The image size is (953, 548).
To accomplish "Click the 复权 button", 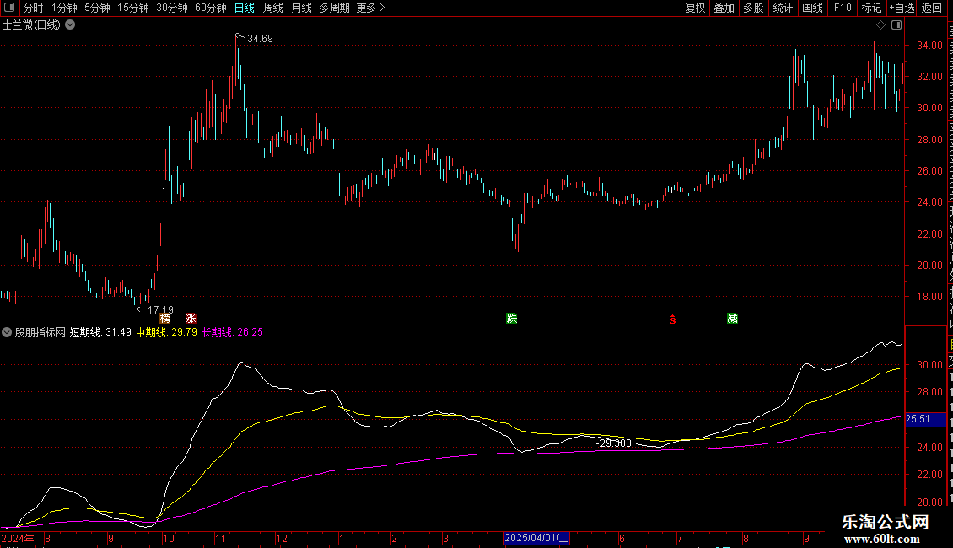I will 695,8.
